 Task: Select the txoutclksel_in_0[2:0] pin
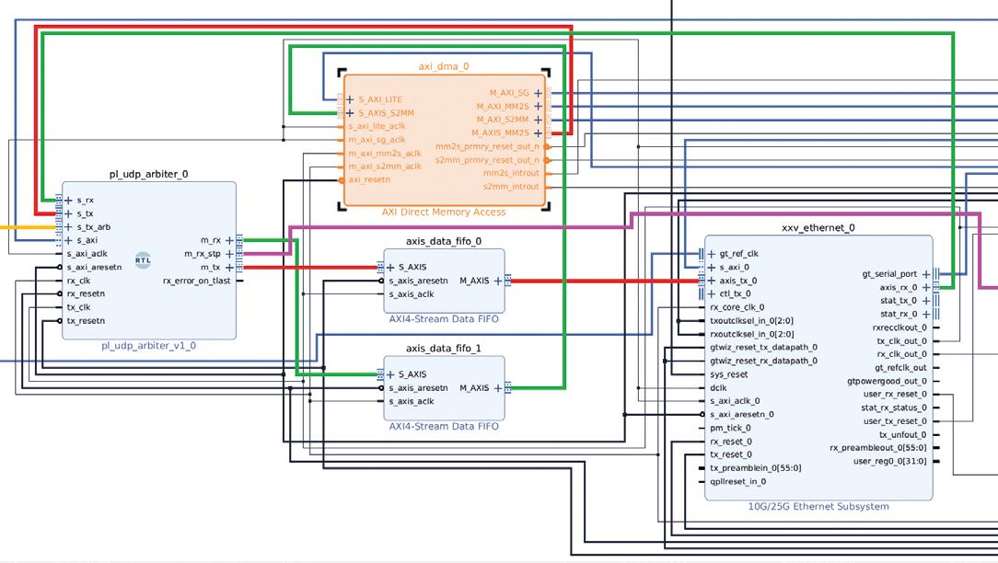pyautogui.click(x=751, y=321)
